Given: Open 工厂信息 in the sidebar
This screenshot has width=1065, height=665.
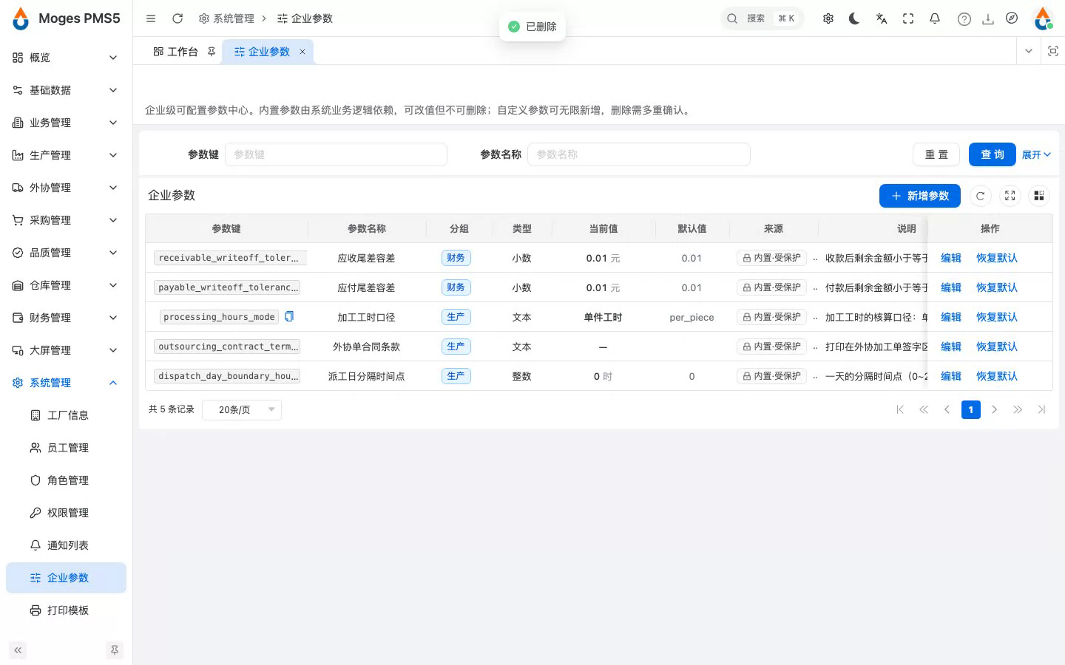Looking at the screenshot, I should [x=66, y=415].
